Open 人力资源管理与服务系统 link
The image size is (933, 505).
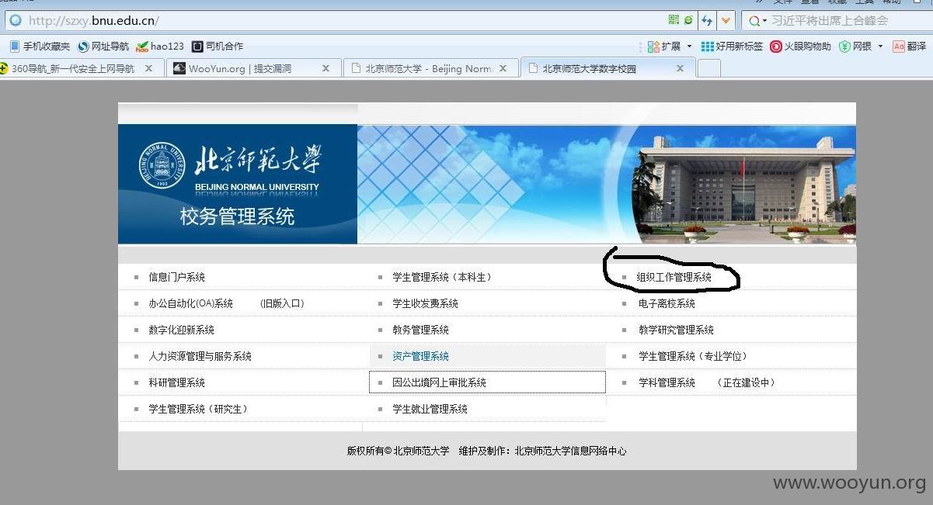[200, 356]
